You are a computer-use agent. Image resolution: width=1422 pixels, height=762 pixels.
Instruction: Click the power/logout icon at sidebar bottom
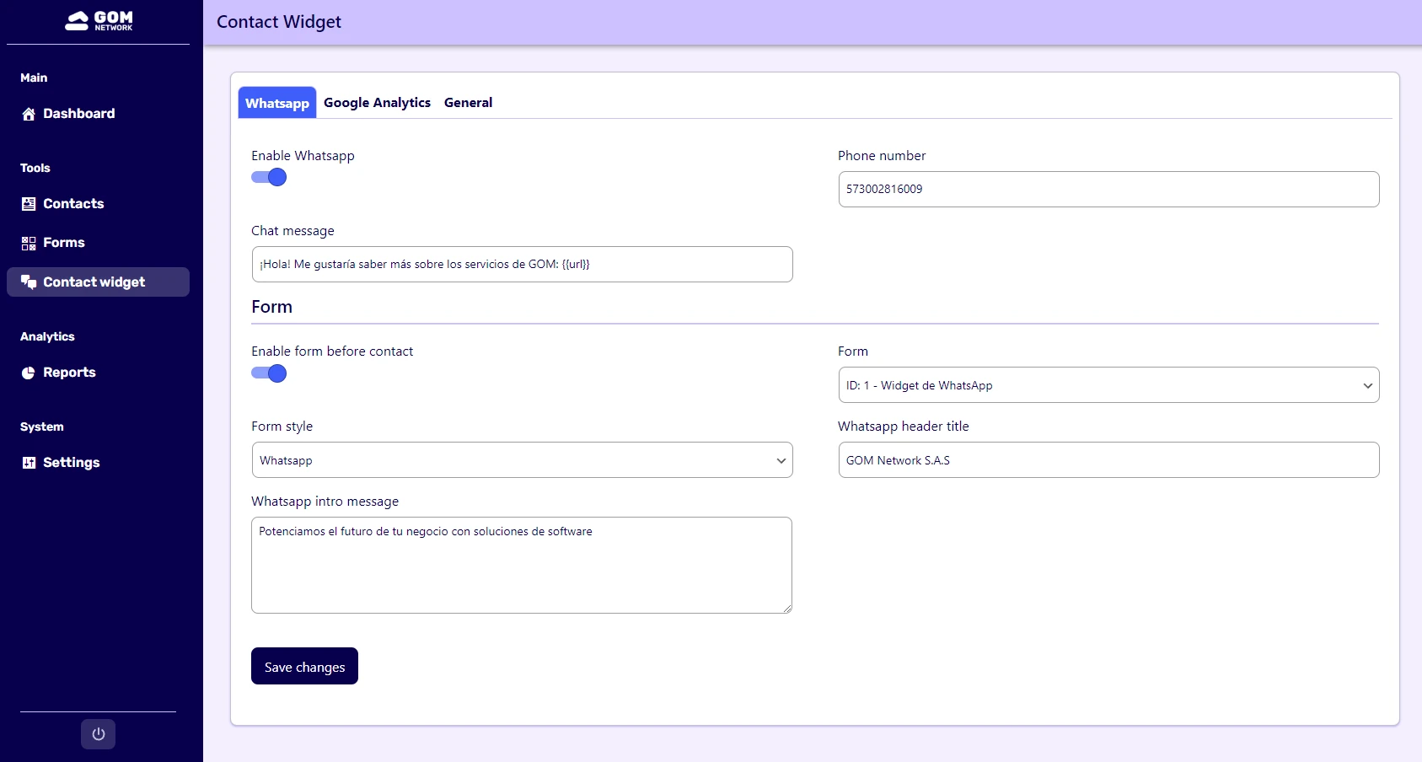point(98,733)
